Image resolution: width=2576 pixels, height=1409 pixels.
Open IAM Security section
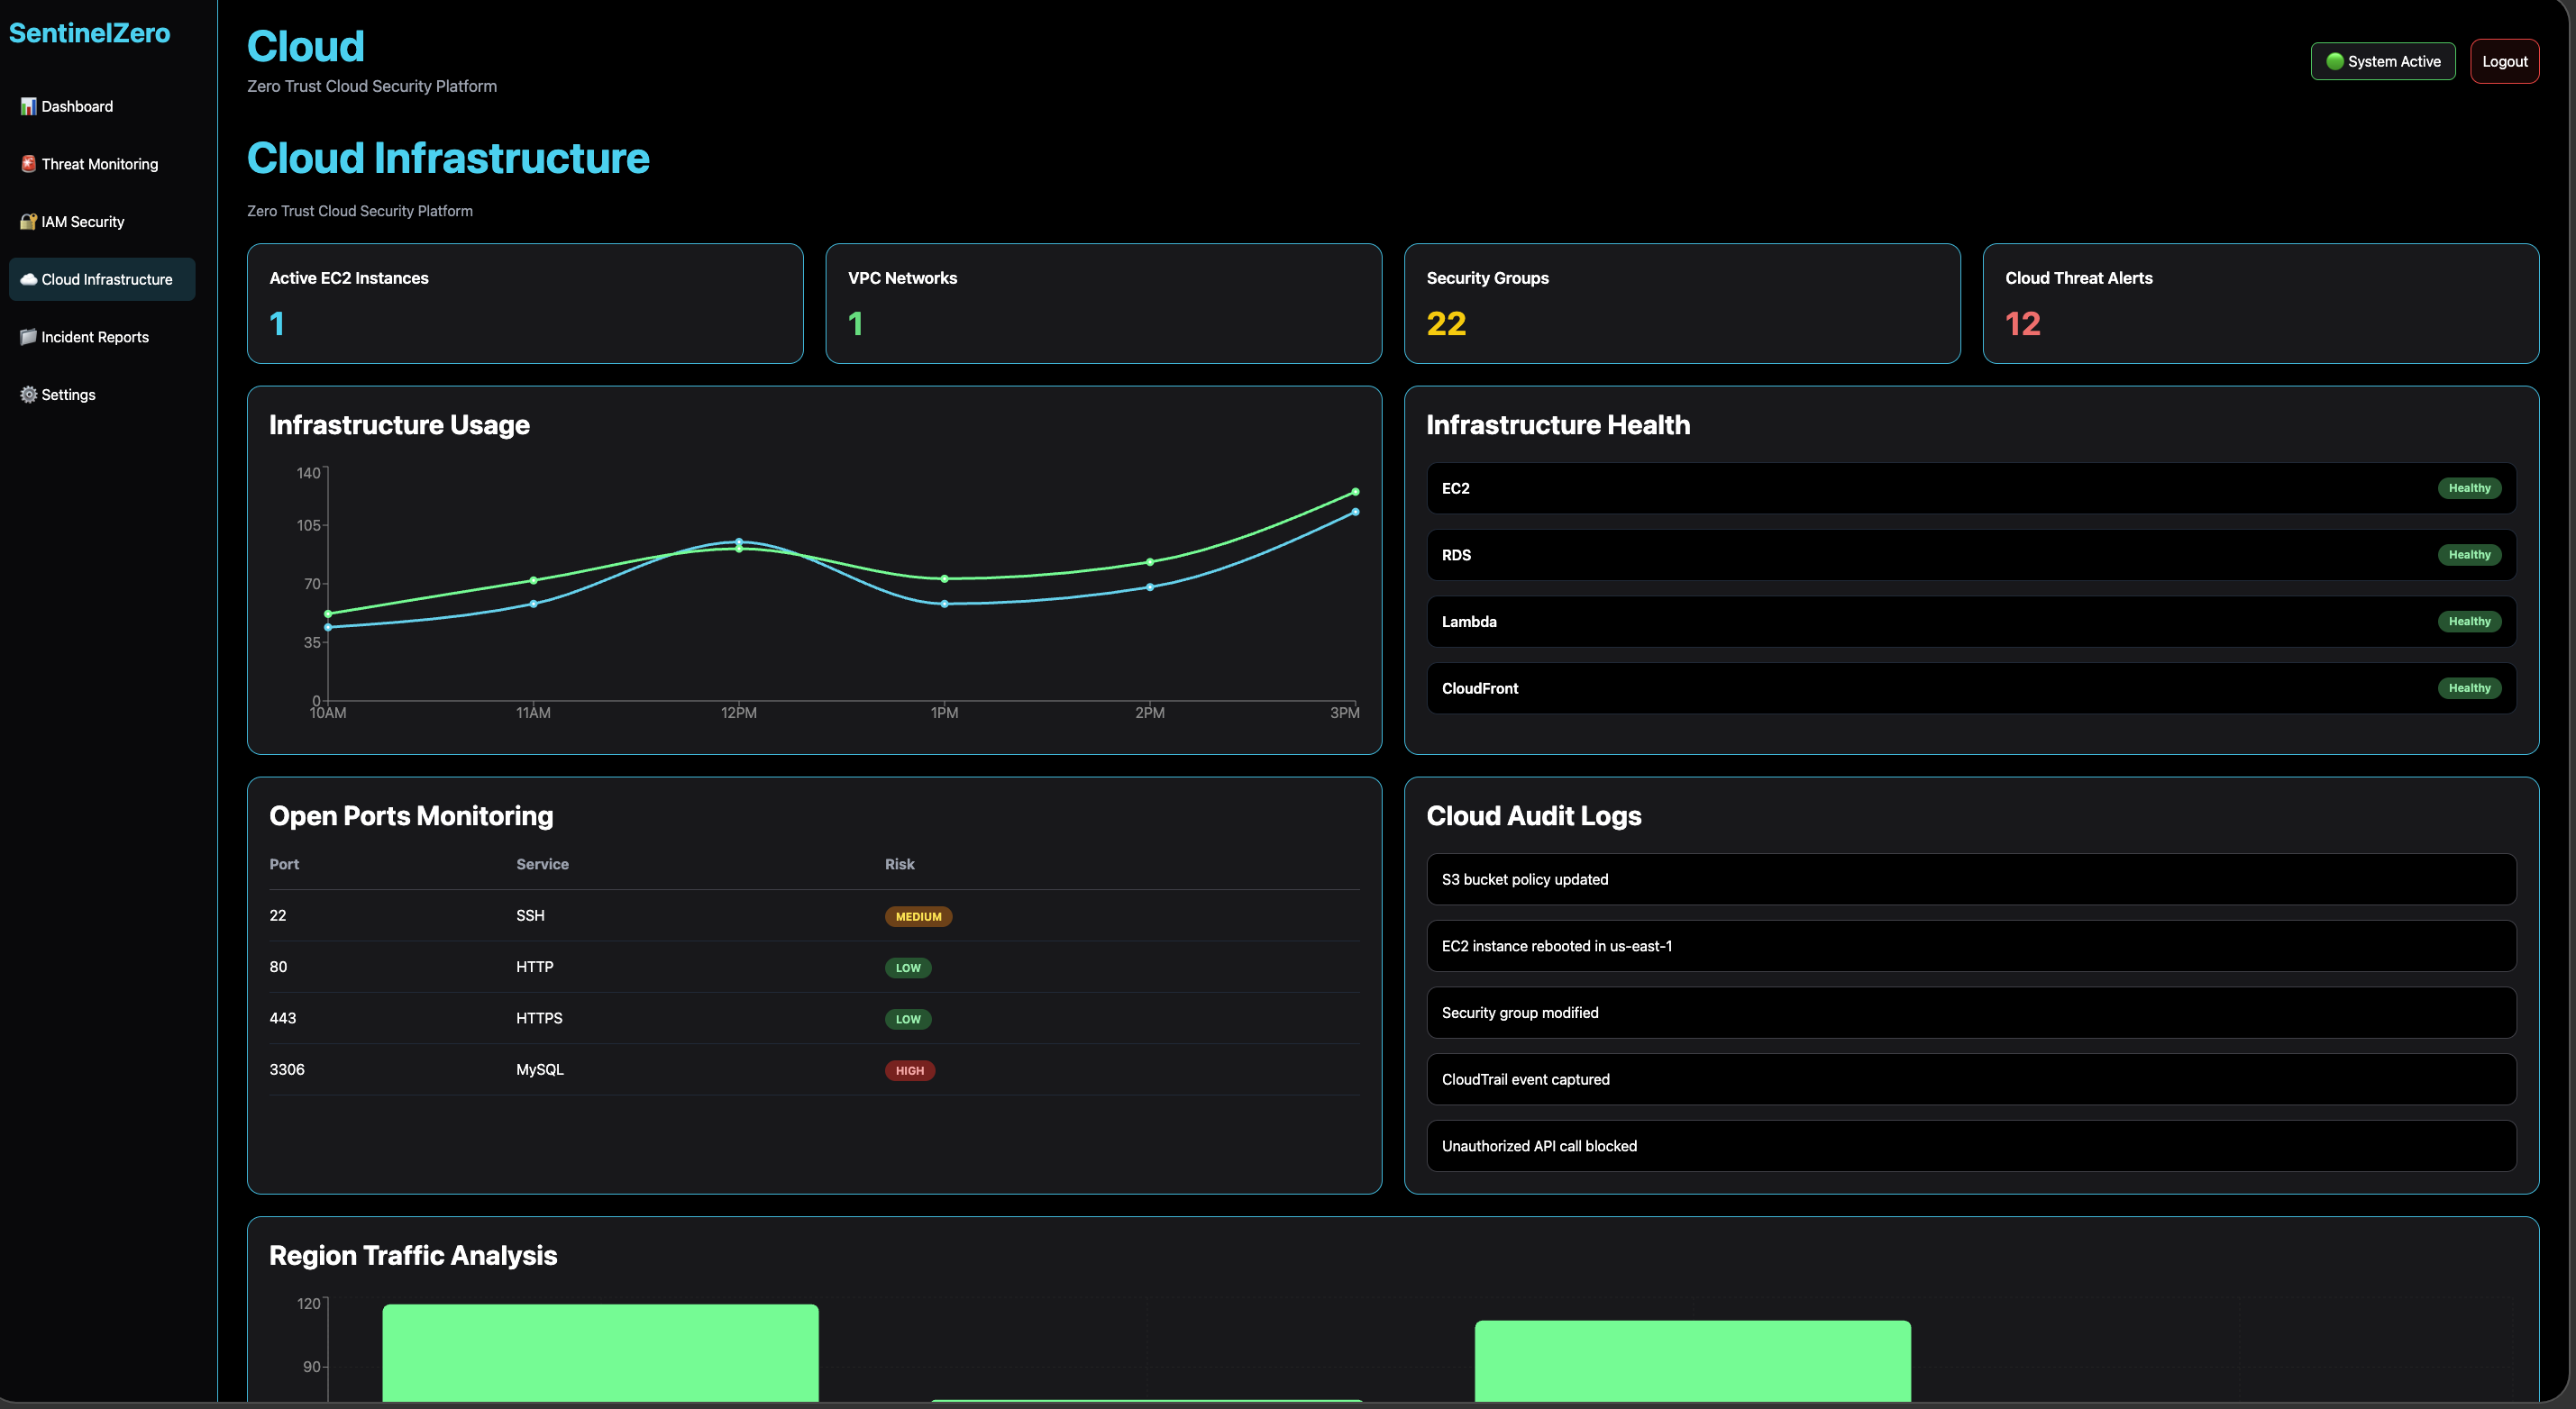(102, 222)
